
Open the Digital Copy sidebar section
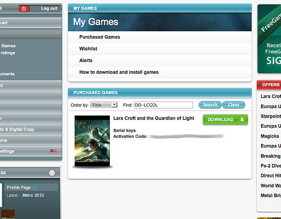pyautogui.click(x=30, y=129)
